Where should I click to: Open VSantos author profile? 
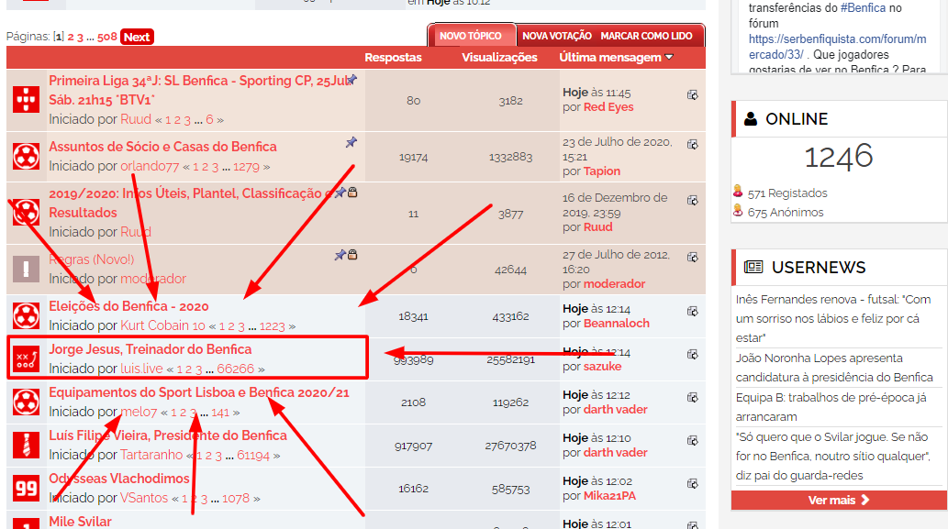click(144, 498)
